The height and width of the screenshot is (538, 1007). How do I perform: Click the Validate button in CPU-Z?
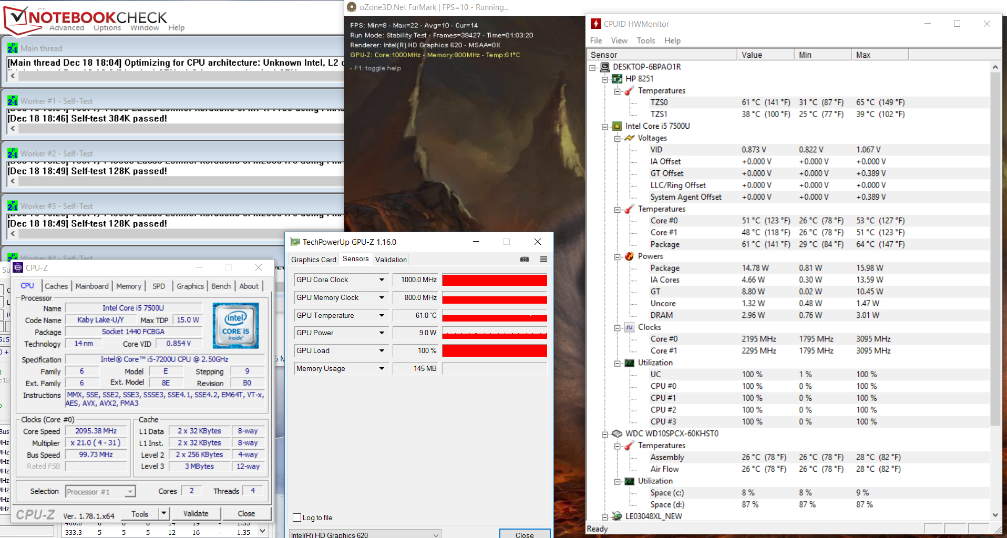coord(196,513)
